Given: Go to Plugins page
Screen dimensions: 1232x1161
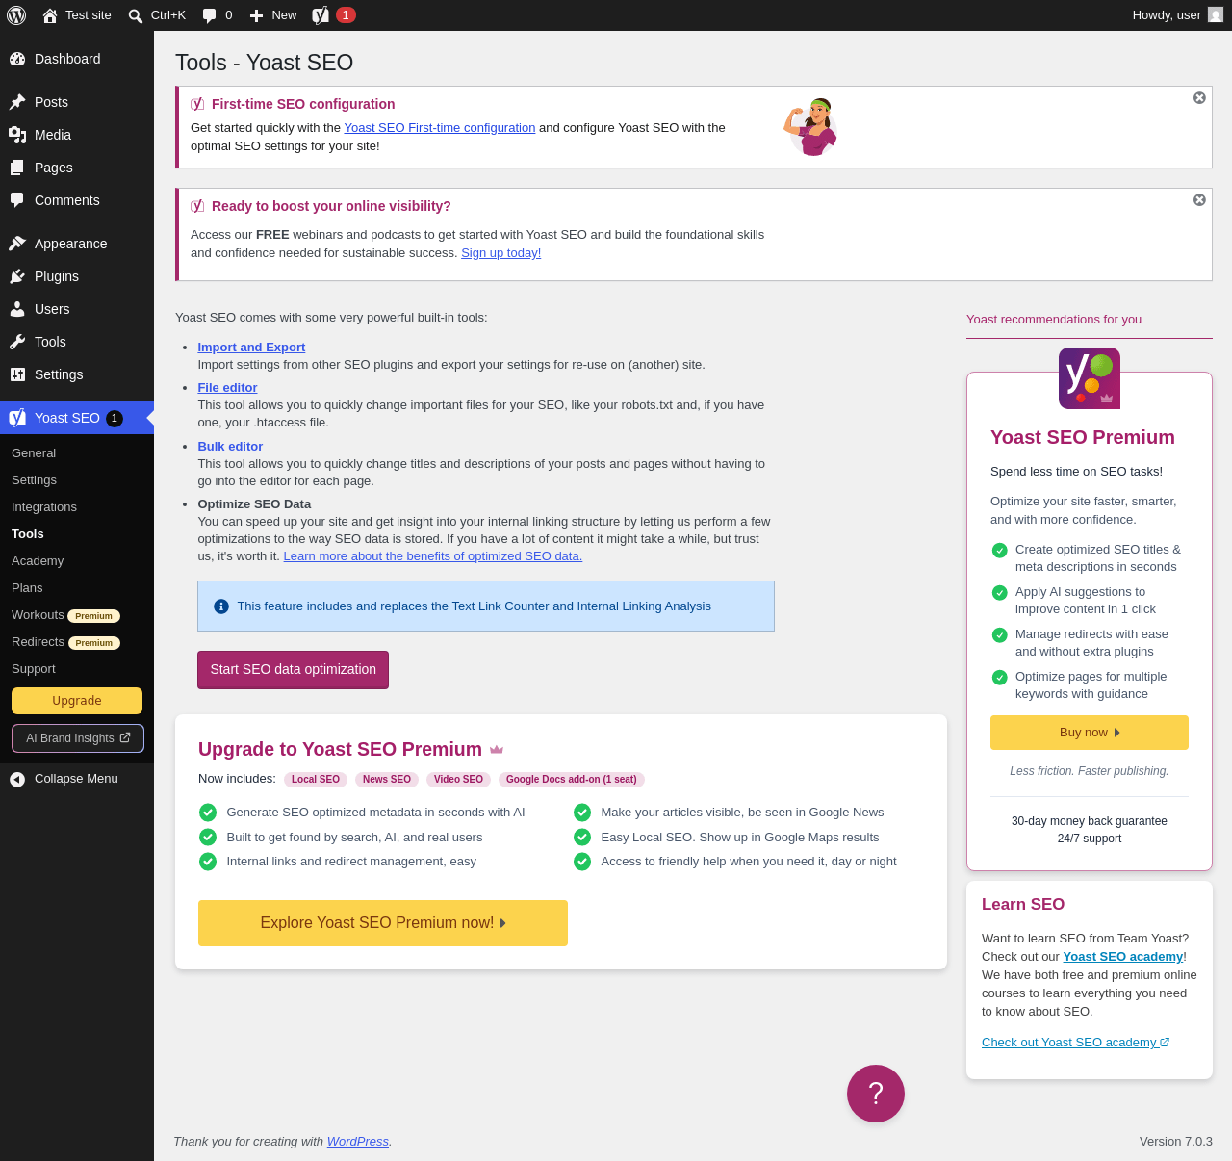Looking at the screenshot, I should point(77,276).
